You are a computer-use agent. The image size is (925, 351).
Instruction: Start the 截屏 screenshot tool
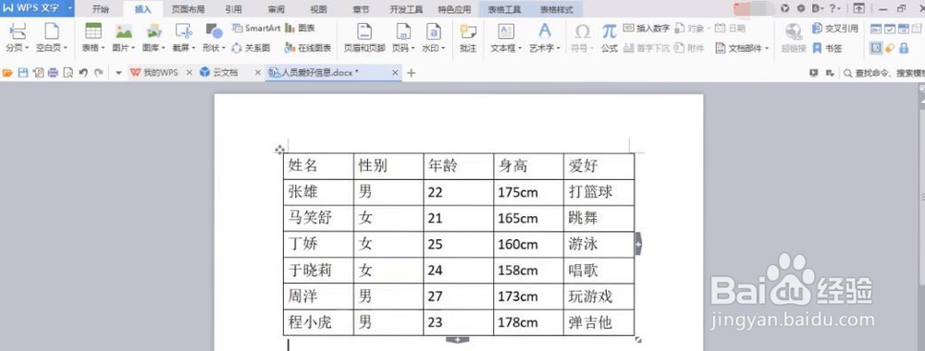click(x=184, y=38)
